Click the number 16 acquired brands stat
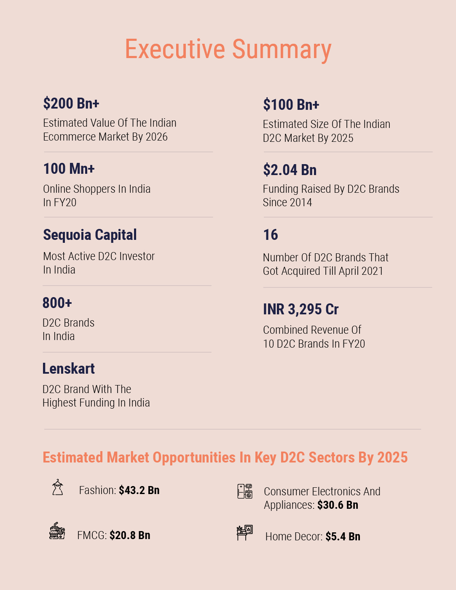Screen dimensions: 456x590 (271, 235)
